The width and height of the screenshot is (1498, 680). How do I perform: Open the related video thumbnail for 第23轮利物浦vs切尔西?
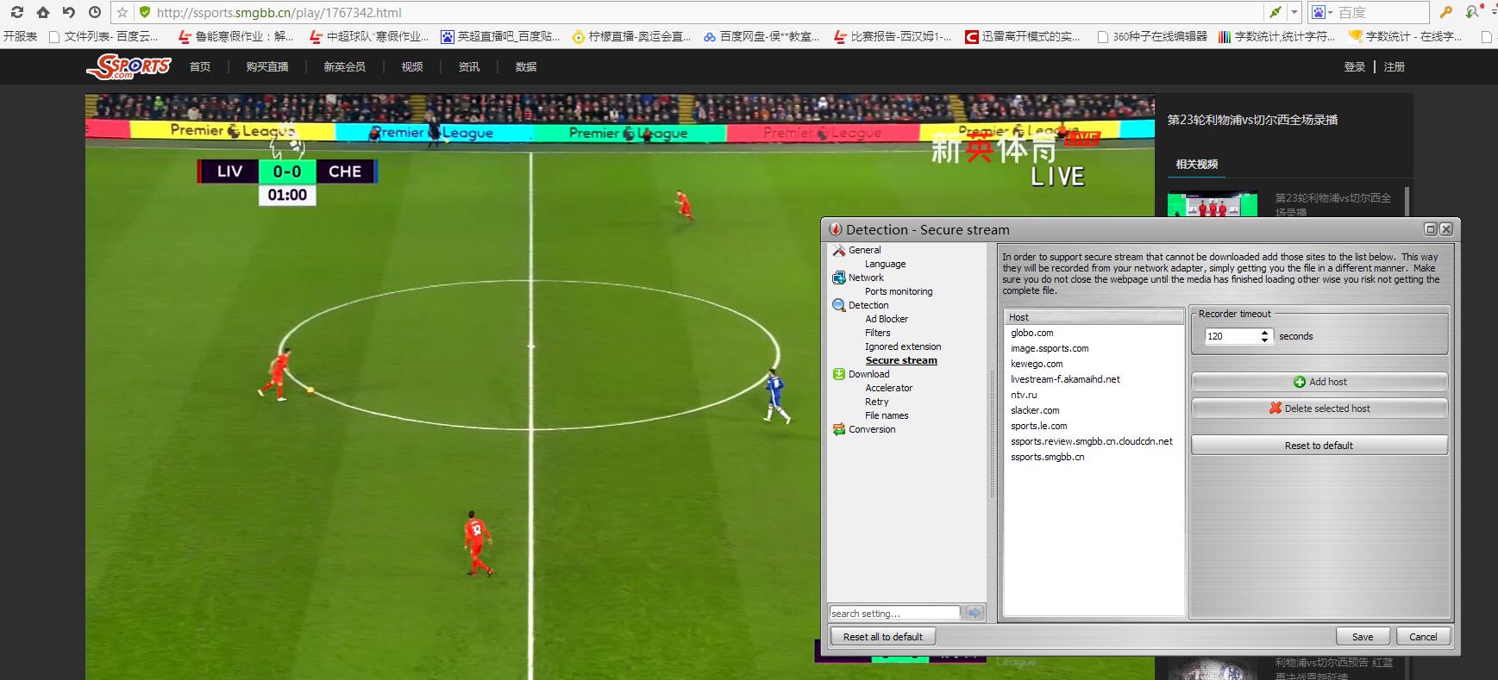click(x=1213, y=204)
